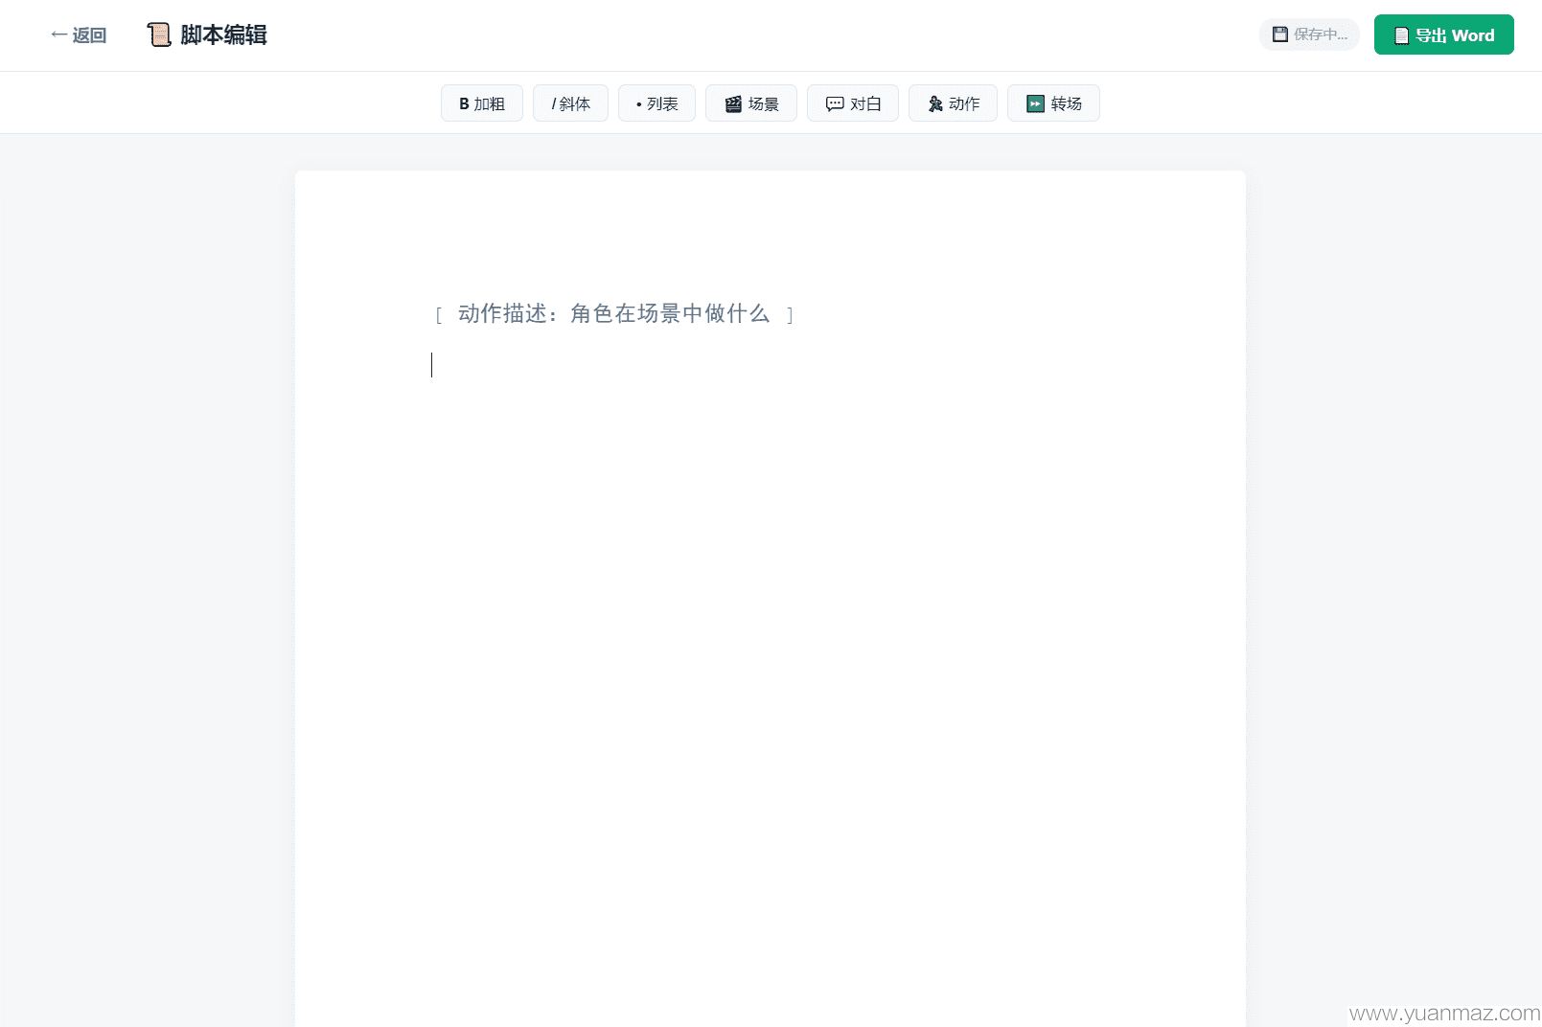This screenshot has width=1542, height=1027.
Task: Apply bold with the 加粗 button
Action: [482, 103]
